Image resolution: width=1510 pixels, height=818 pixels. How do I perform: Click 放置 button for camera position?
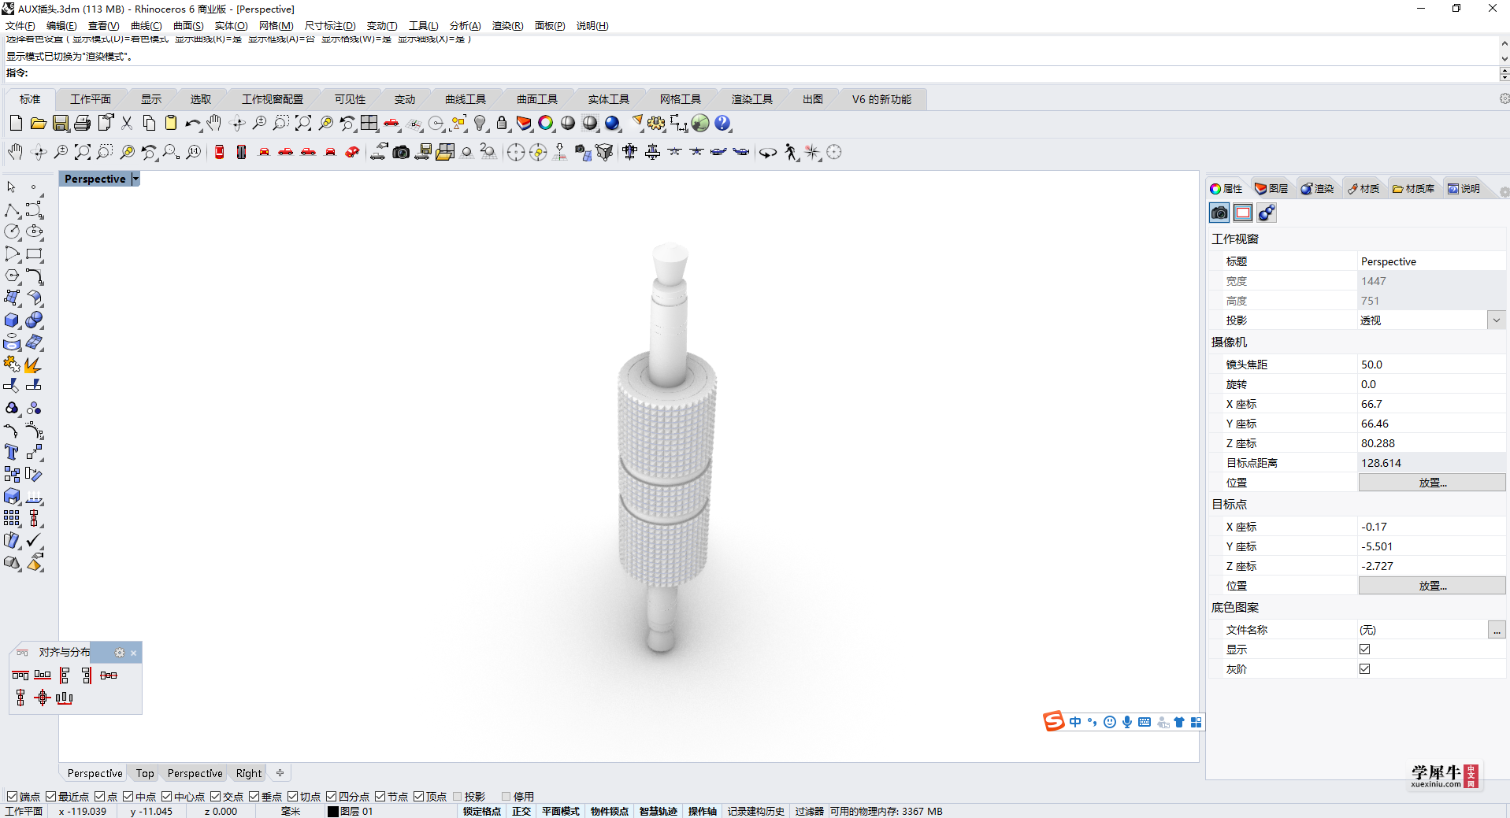pyautogui.click(x=1432, y=483)
